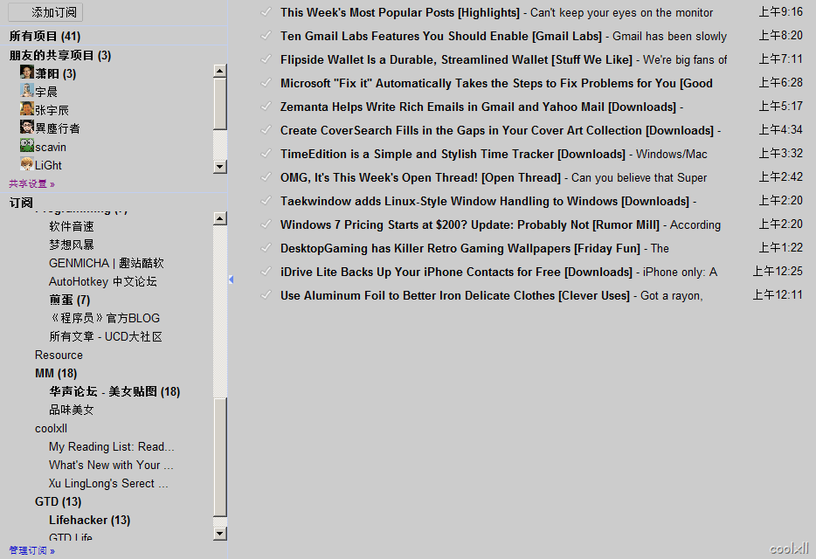Open Lifehacker (13) feed
Viewport: 816px width, 559px height.
89,520
